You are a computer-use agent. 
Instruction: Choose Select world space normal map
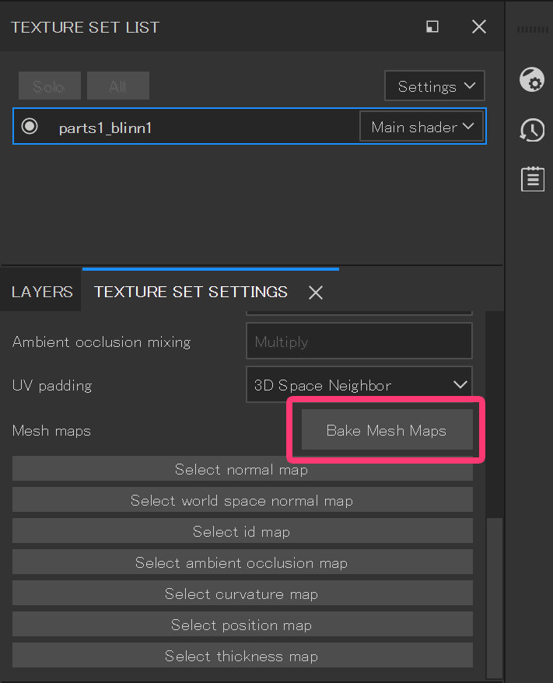coord(243,500)
